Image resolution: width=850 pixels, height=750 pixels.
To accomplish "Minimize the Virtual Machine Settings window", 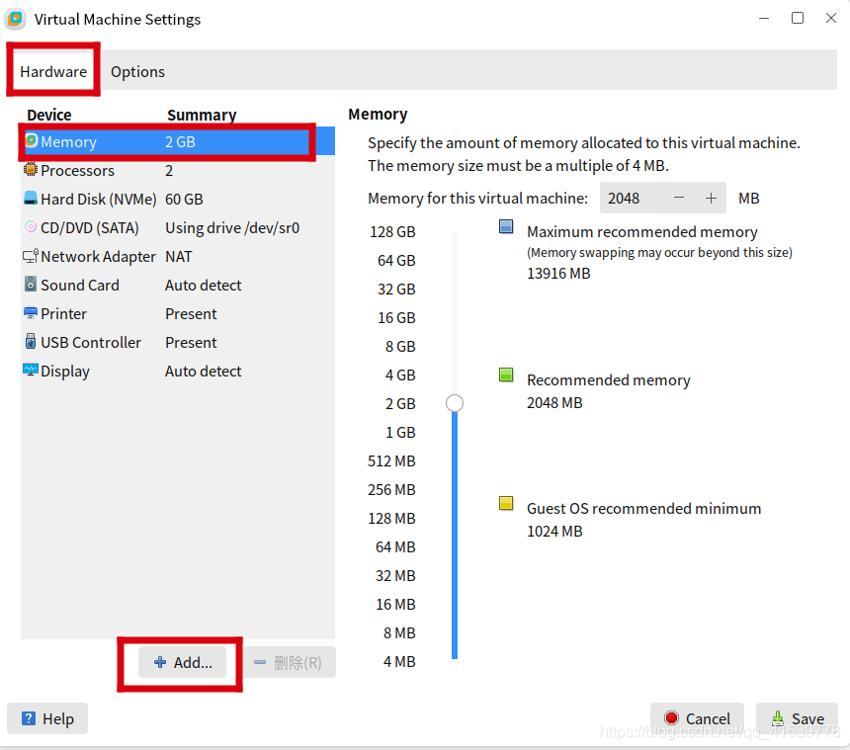I will coord(764,18).
